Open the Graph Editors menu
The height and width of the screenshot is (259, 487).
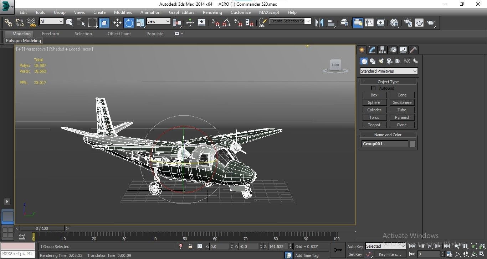click(181, 12)
